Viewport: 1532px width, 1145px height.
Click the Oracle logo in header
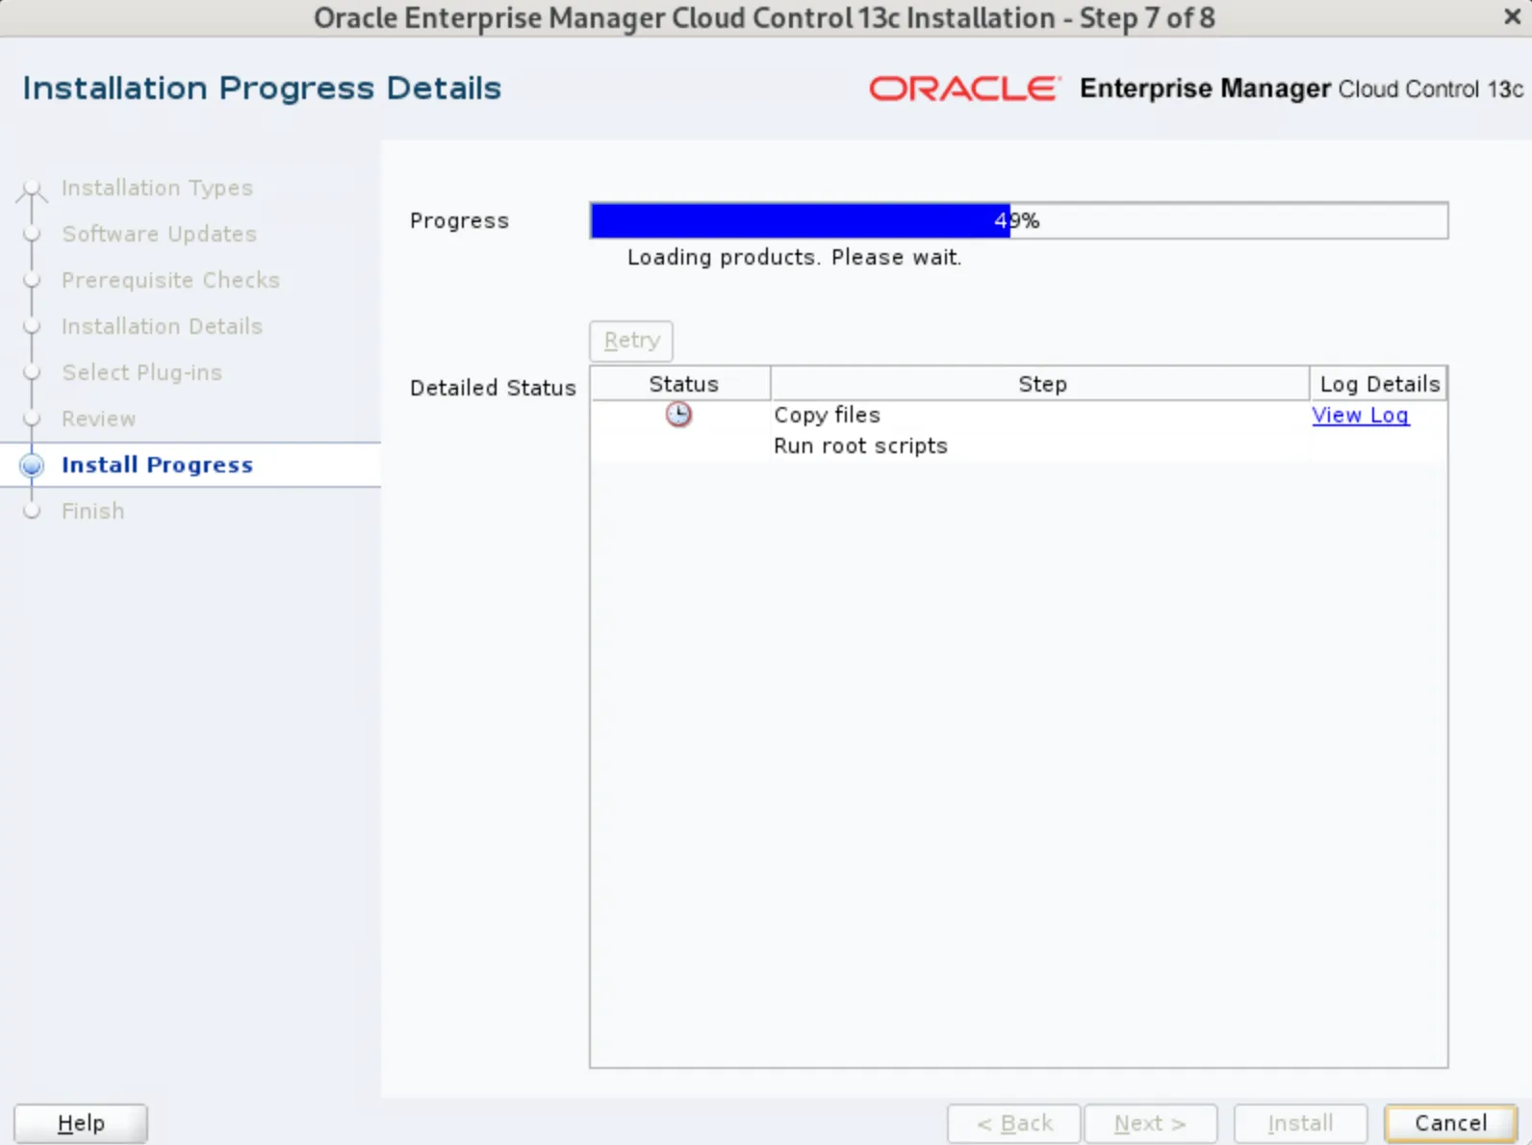pyautogui.click(x=964, y=89)
